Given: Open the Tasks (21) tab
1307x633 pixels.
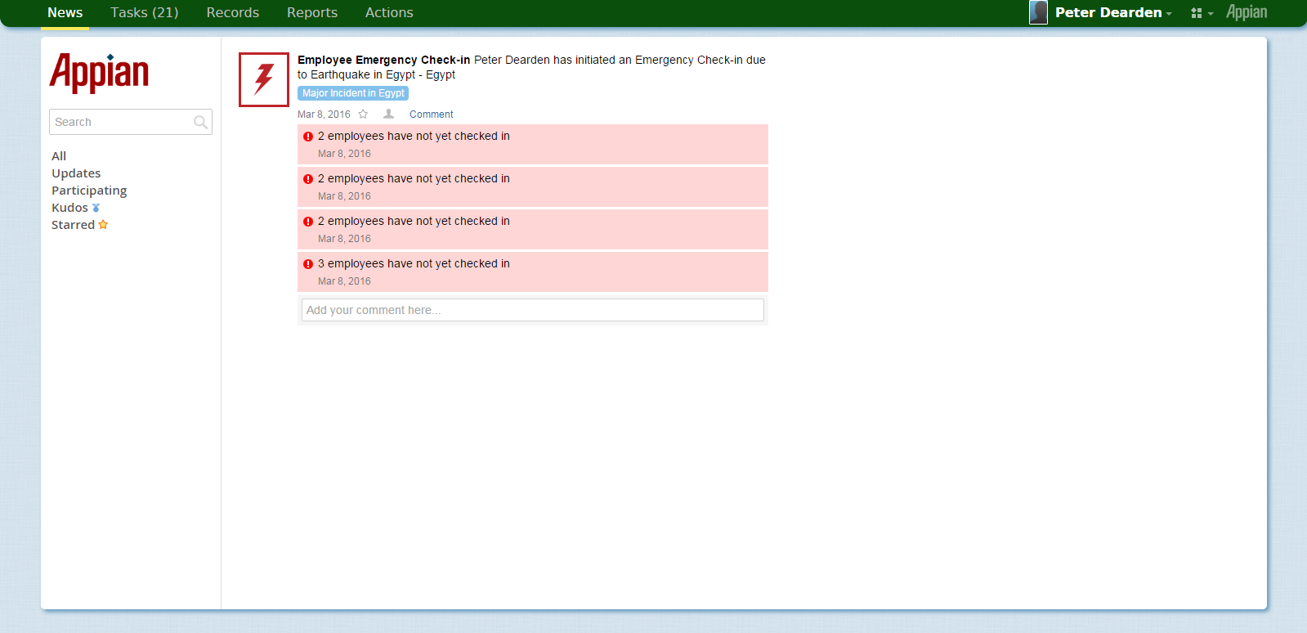Looking at the screenshot, I should [x=144, y=12].
